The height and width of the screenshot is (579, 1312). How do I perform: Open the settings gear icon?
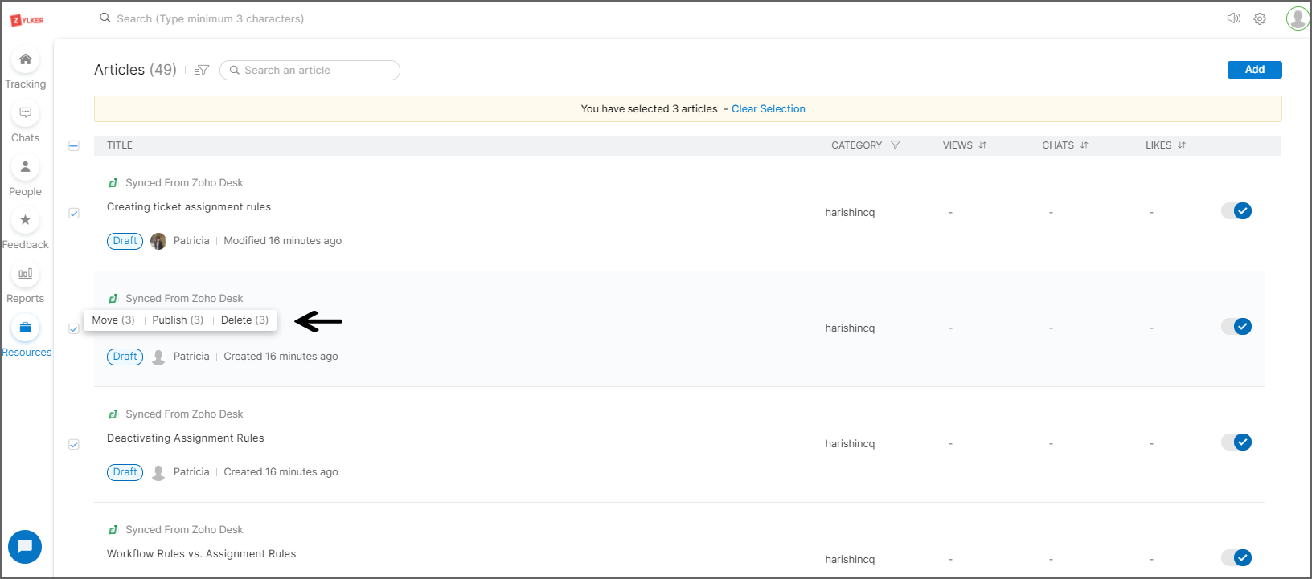1260,18
